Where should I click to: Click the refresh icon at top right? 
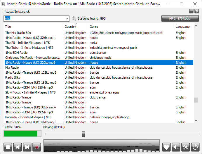(x=196, y=11)
